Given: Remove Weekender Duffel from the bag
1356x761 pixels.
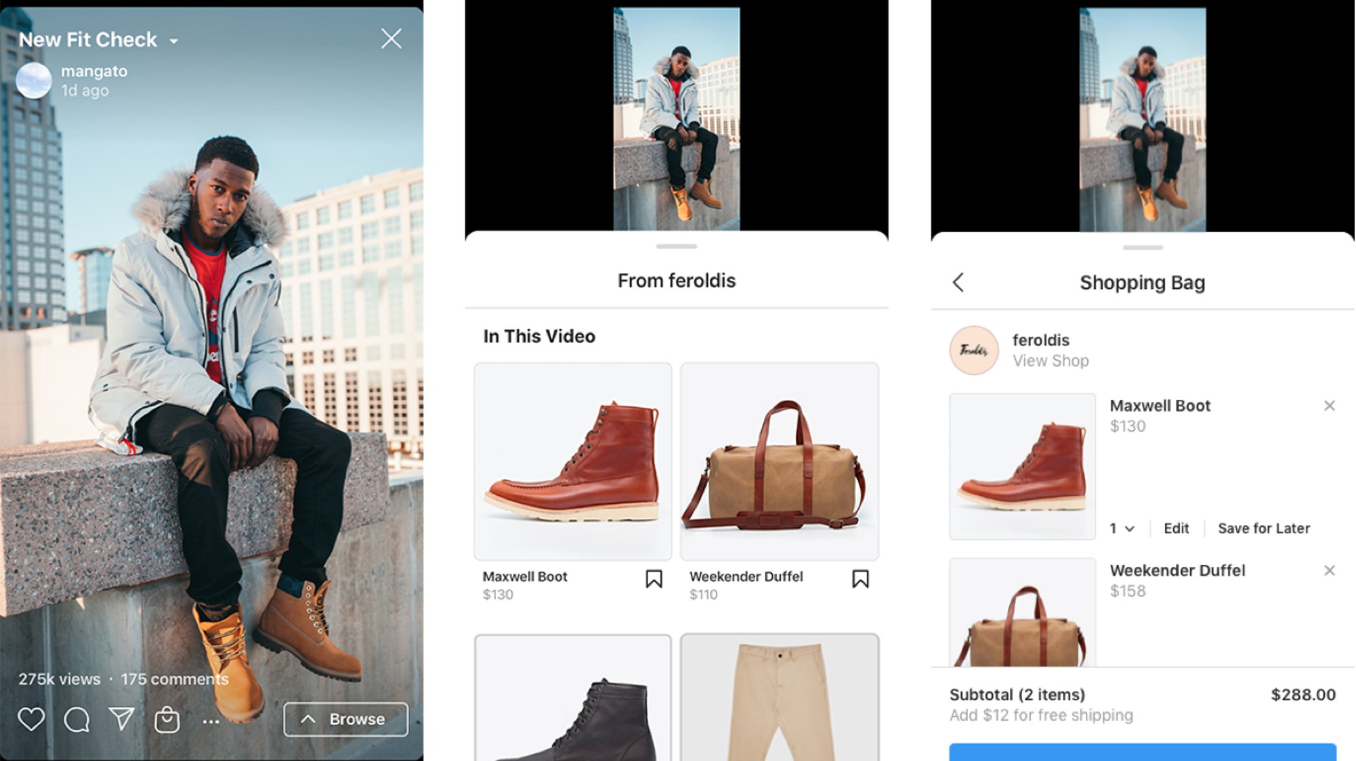Looking at the screenshot, I should pyautogui.click(x=1330, y=570).
